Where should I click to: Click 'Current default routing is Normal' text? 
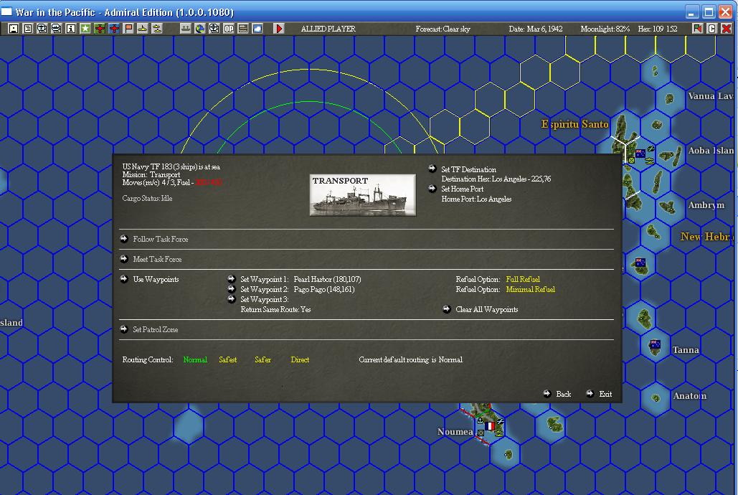[x=410, y=360]
